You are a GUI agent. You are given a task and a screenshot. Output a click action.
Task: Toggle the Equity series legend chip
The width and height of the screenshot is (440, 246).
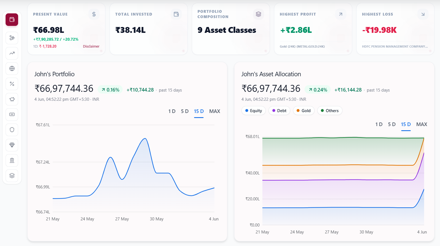[253, 111]
